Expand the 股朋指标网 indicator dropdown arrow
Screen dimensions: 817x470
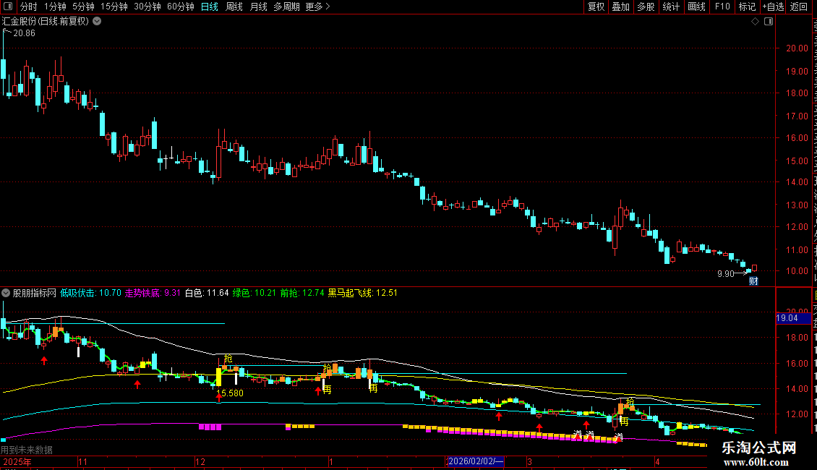[x=6, y=293]
